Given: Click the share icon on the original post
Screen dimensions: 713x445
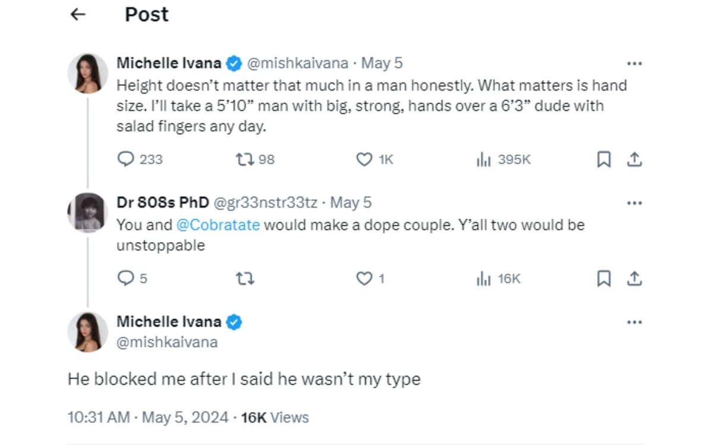Looking at the screenshot, I should 634,159.
